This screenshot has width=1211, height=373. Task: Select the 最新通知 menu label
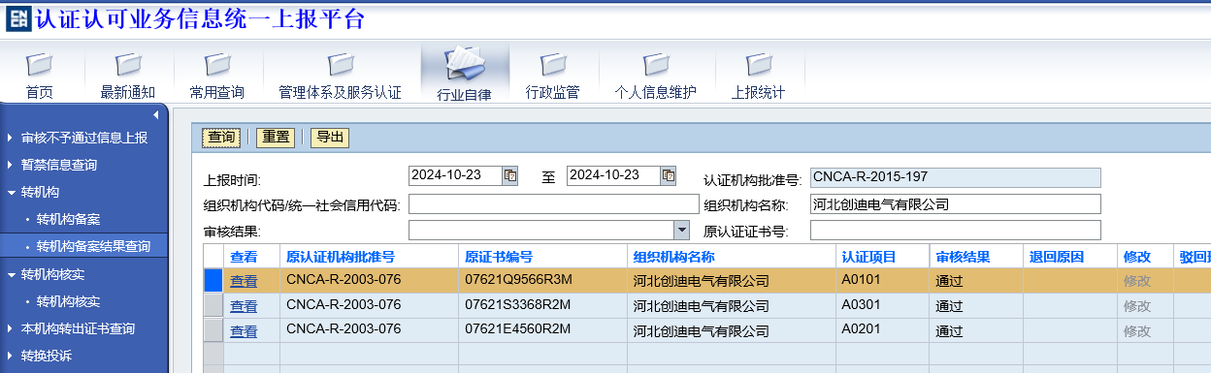tap(128, 93)
